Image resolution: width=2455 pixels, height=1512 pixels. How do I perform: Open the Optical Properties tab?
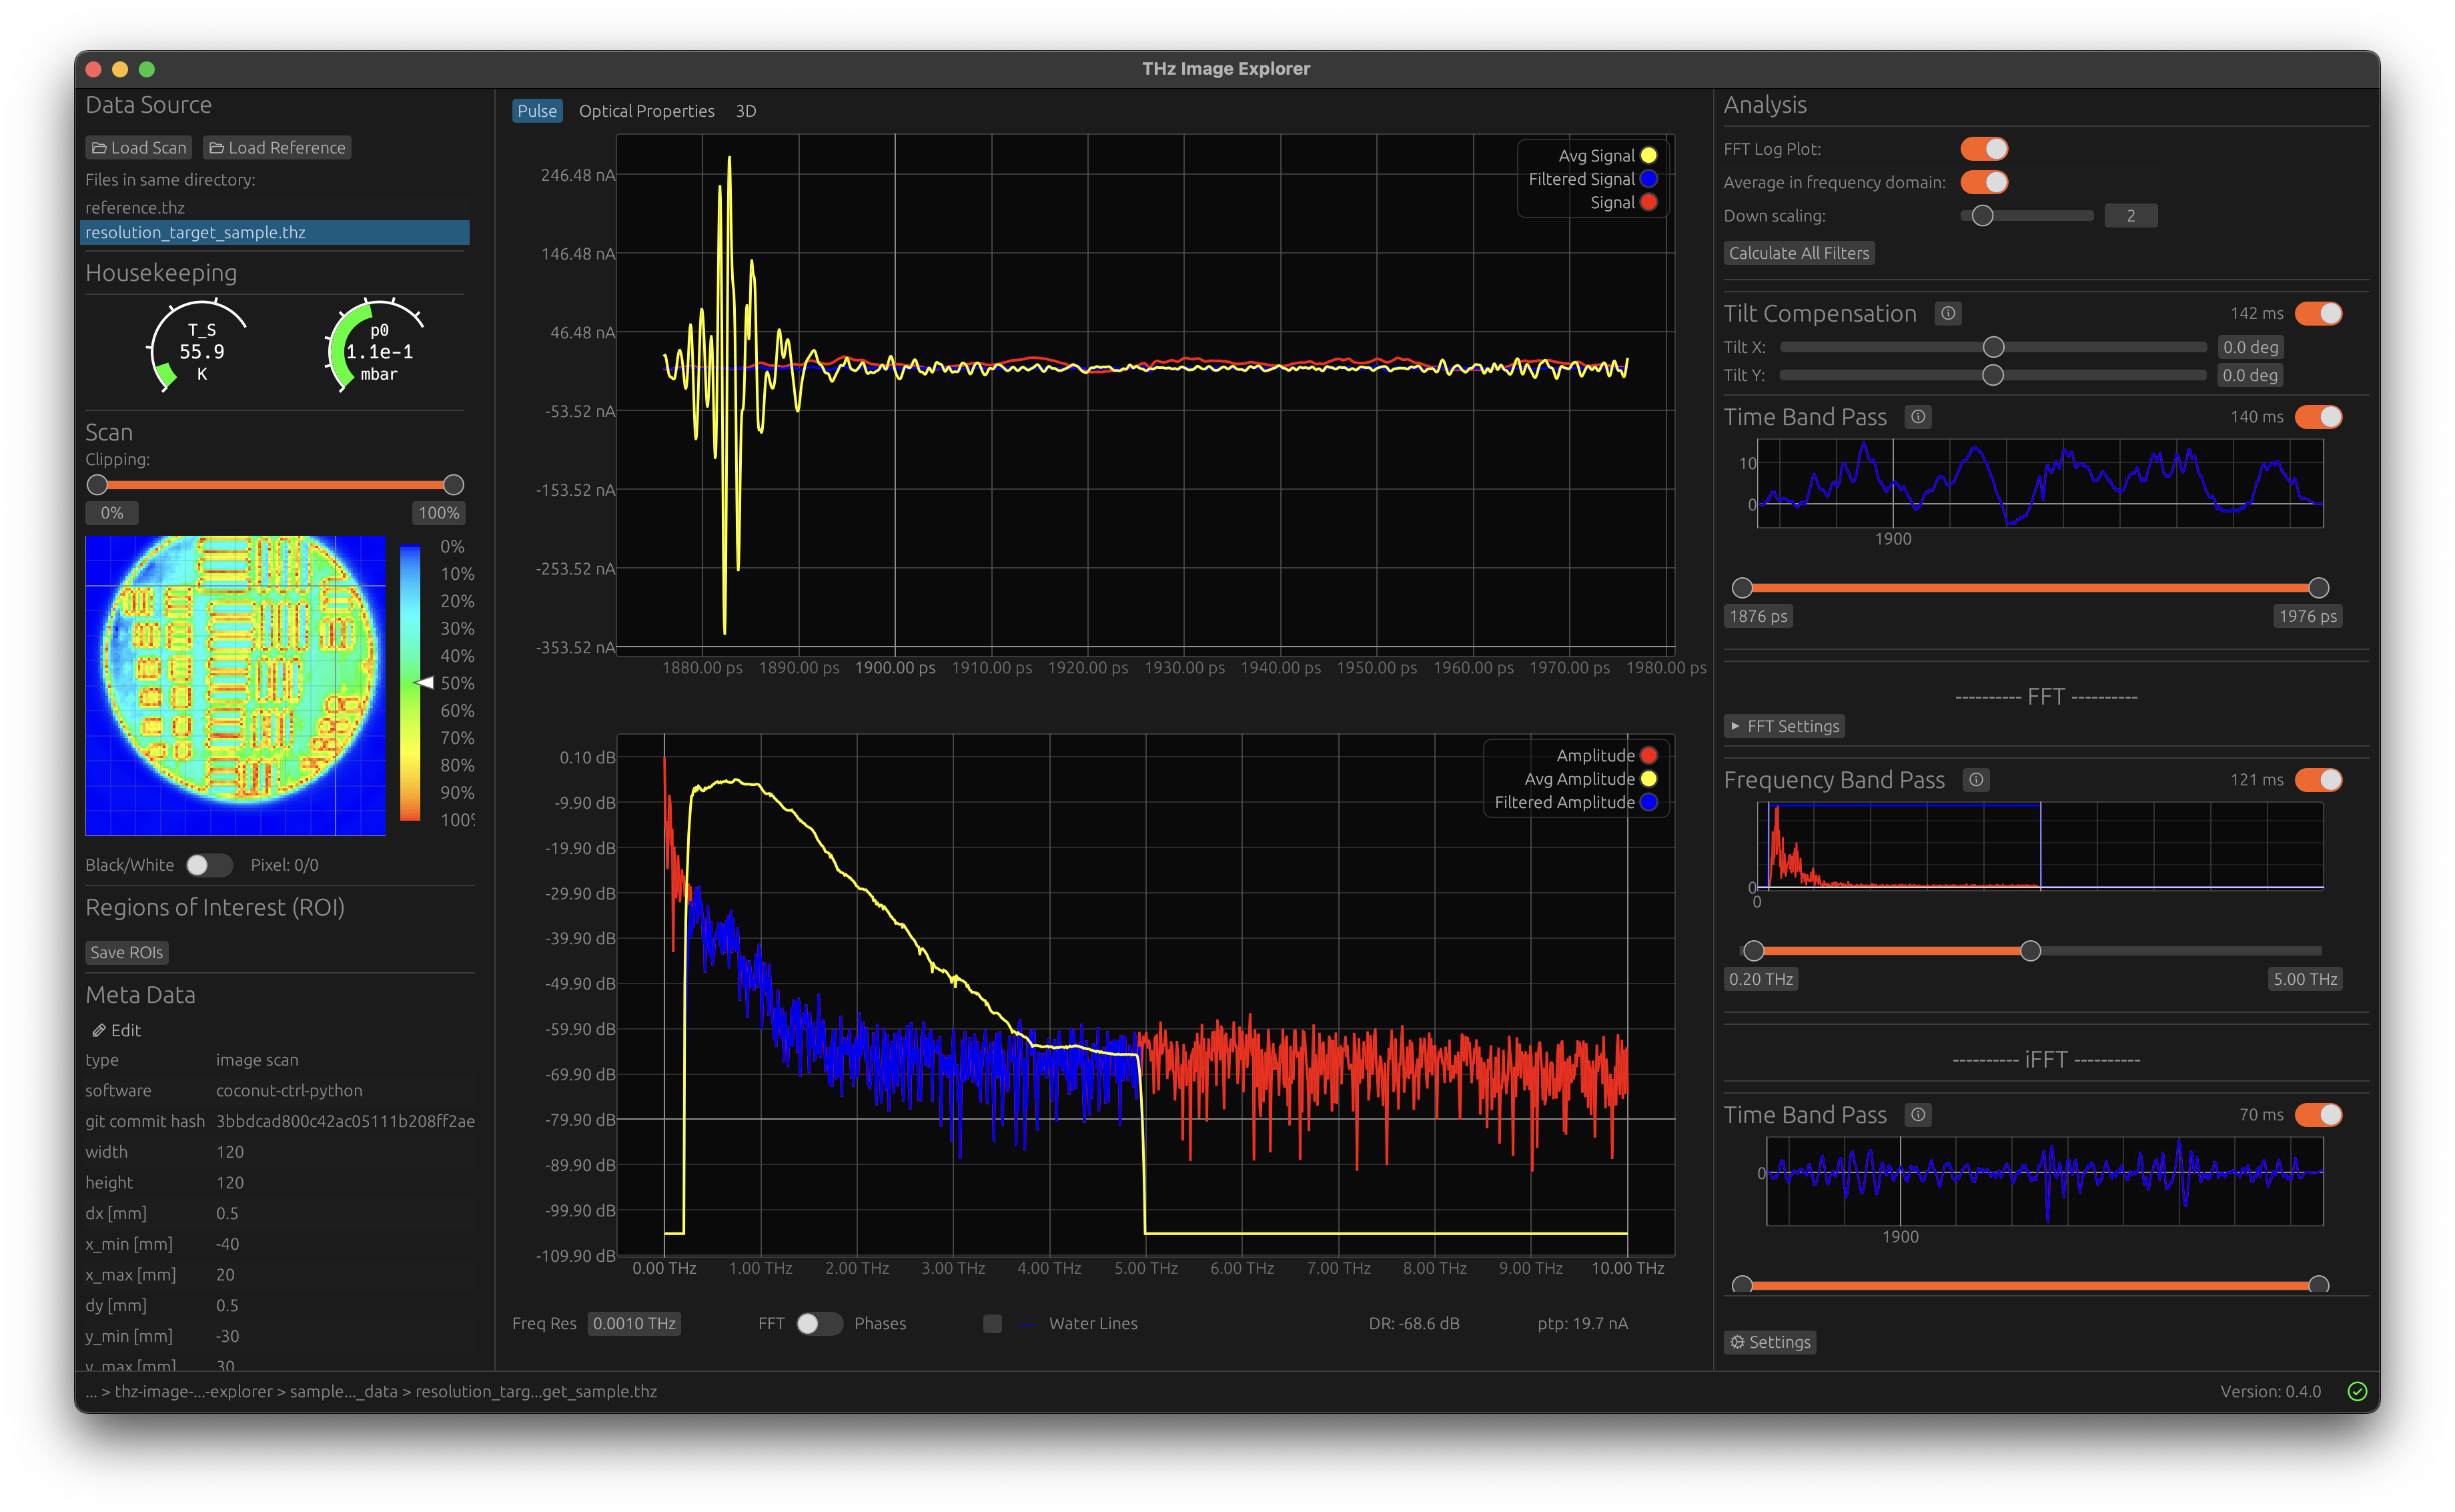pyautogui.click(x=646, y=111)
